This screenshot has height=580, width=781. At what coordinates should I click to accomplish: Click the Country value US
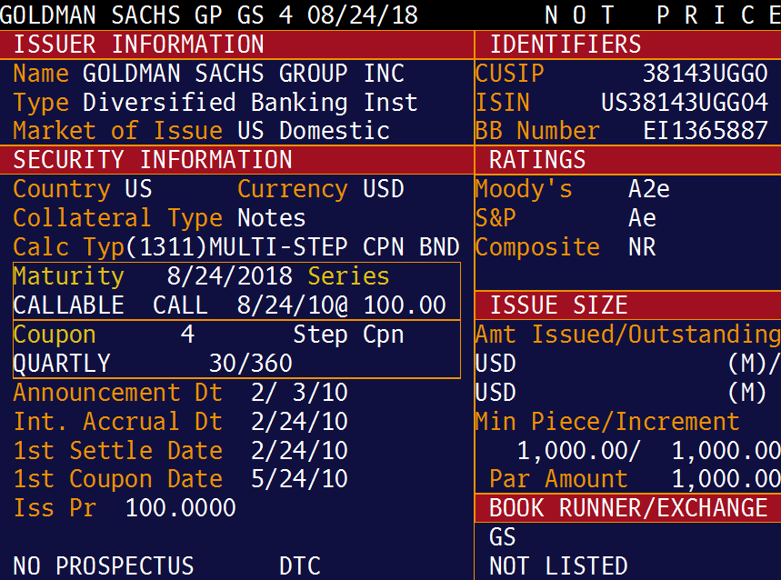138,189
